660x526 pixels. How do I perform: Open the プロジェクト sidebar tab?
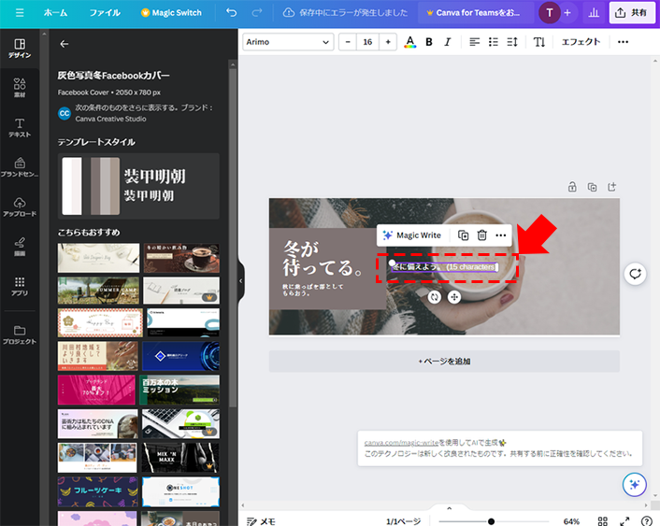(20, 335)
